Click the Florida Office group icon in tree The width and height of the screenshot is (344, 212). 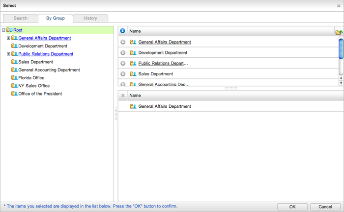[14, 78]
